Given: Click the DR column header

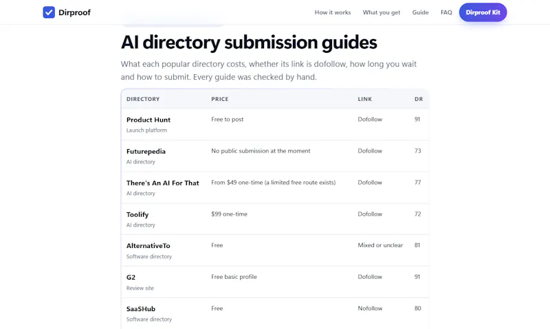Looking at the screenshot, I should [419, 99].
